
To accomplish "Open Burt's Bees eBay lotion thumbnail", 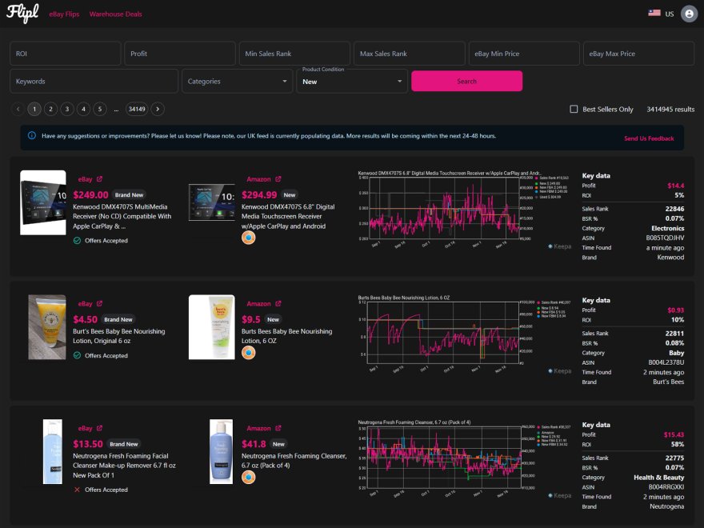I will tap(47, 327).
